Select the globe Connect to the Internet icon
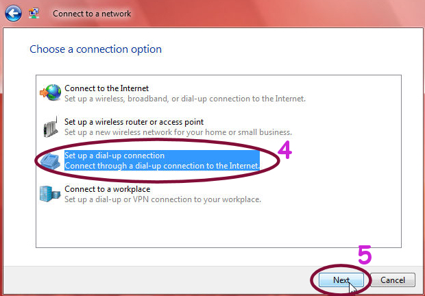Image resolution: width=425 pixels, height=296 pixels. point(51,92)
